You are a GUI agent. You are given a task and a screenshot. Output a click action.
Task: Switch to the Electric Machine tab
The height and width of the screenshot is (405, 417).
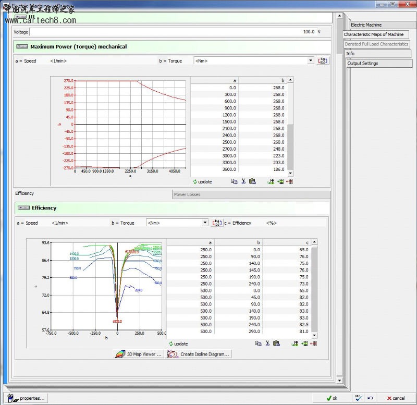(382, 24)
